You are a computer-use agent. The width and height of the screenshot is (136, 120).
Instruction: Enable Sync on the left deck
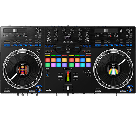pos(26,36)
